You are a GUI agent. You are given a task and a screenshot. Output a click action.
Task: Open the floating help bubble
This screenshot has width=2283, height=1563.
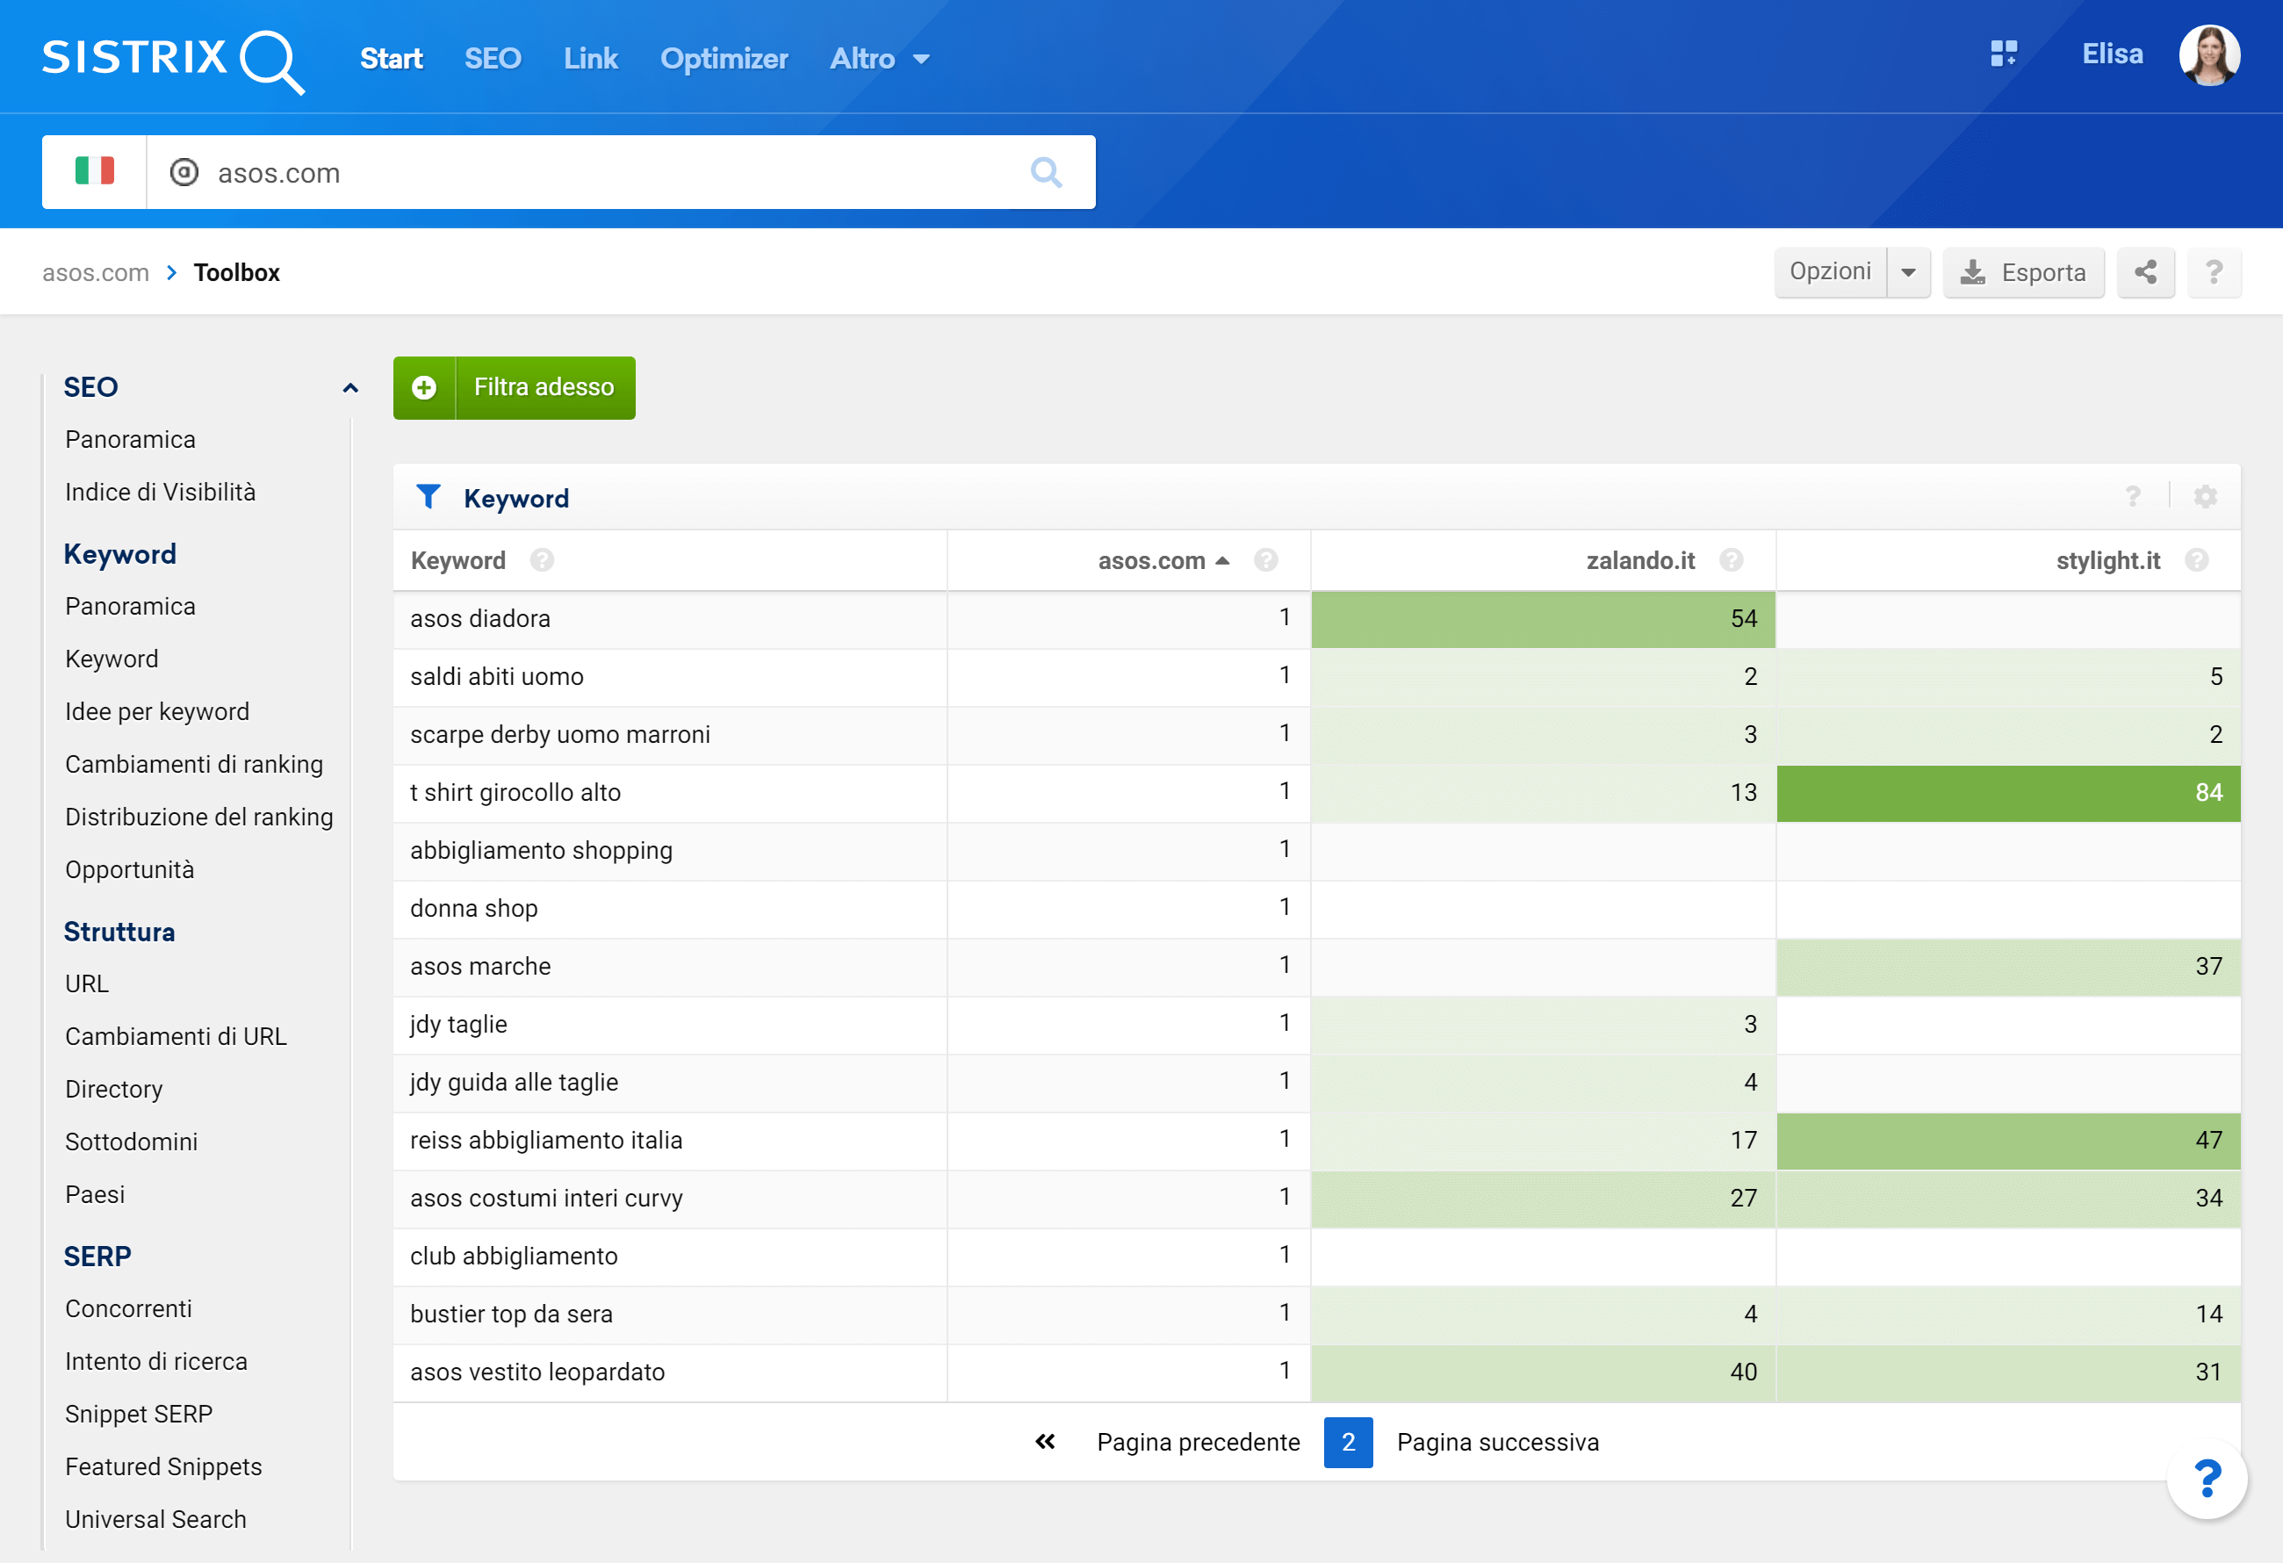pyautogui.click(x=2207, y=1479)
